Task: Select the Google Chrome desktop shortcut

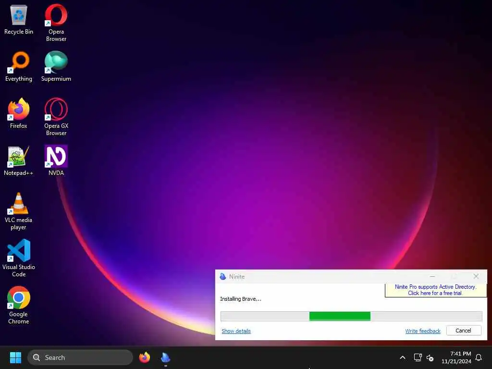Action: pos(19,305)
